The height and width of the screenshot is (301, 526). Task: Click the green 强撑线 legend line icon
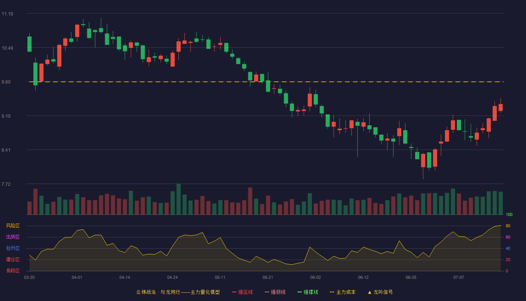(300, 292)
